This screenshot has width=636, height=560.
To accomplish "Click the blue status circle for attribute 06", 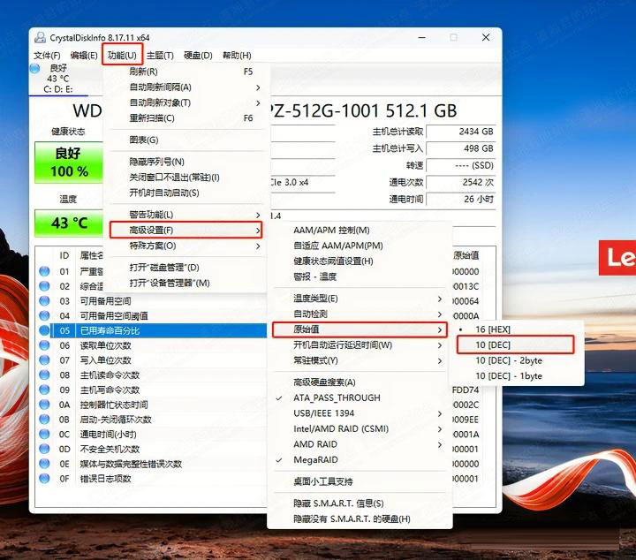I will pos(44,345).
